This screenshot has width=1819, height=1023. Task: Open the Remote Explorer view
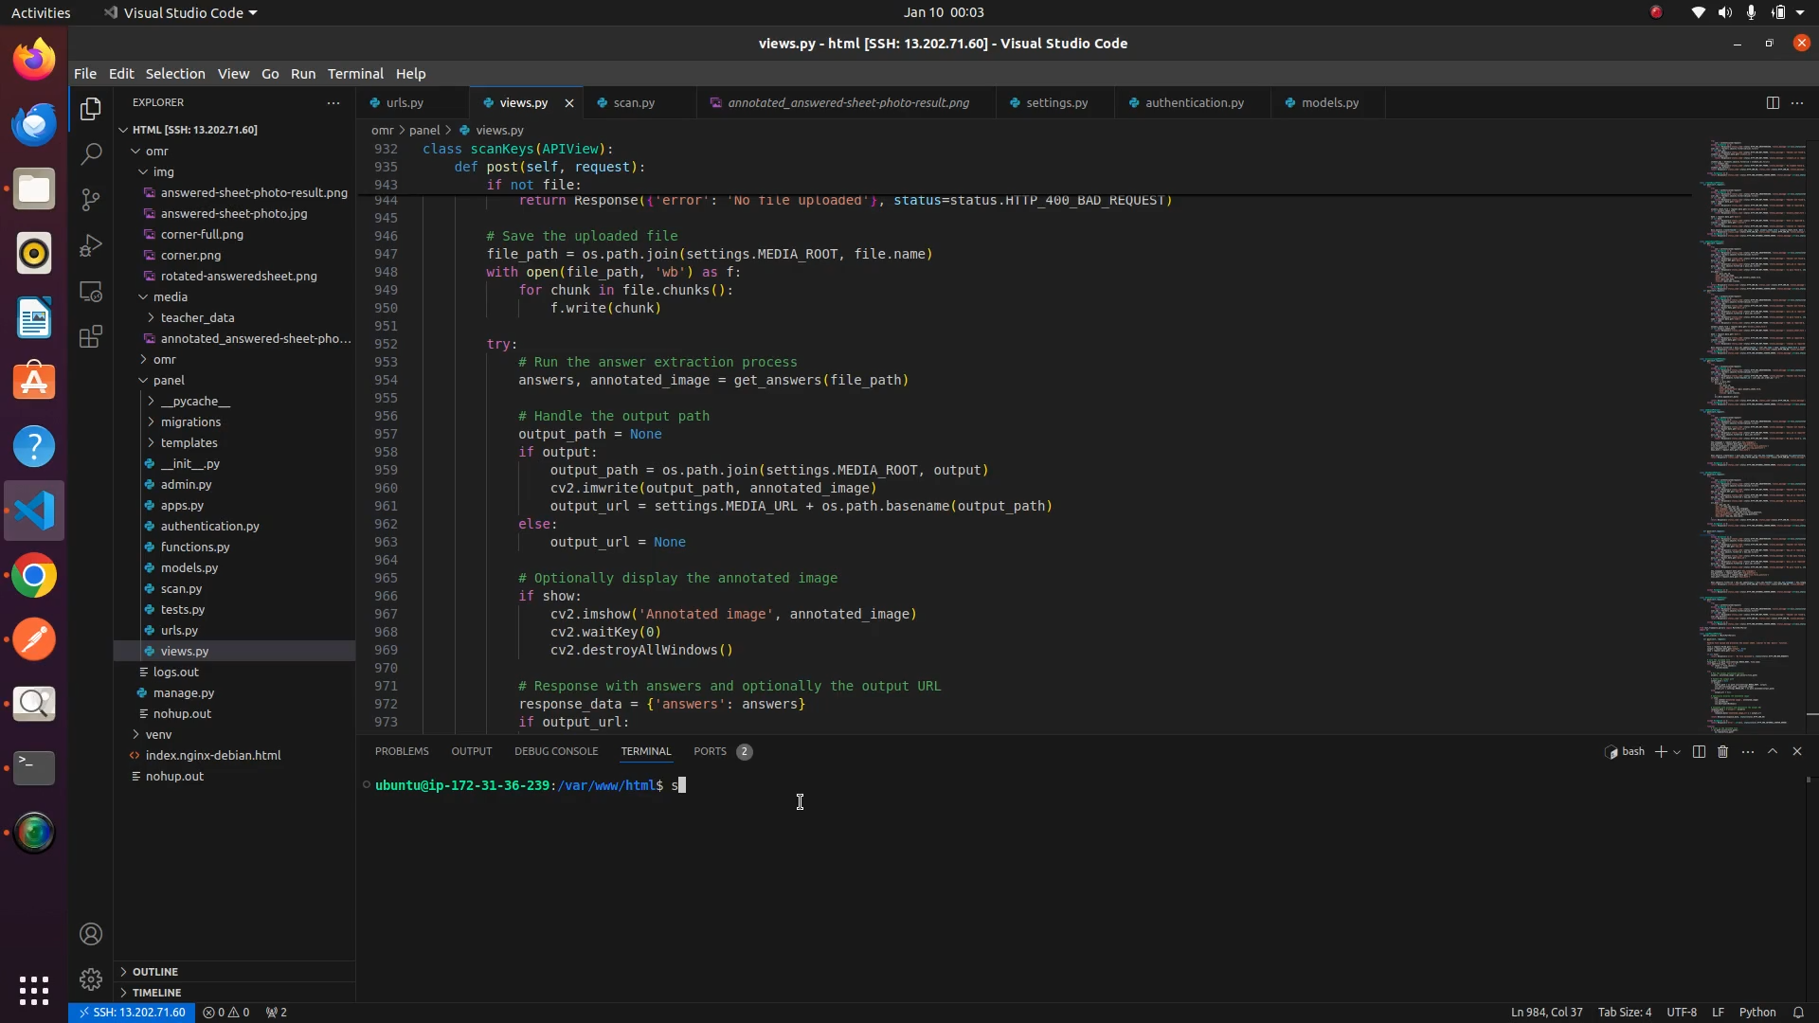click(x=91, y=292)
